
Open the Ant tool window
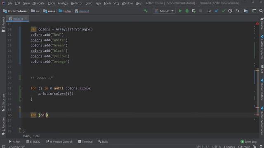click(x=262, y=69)
